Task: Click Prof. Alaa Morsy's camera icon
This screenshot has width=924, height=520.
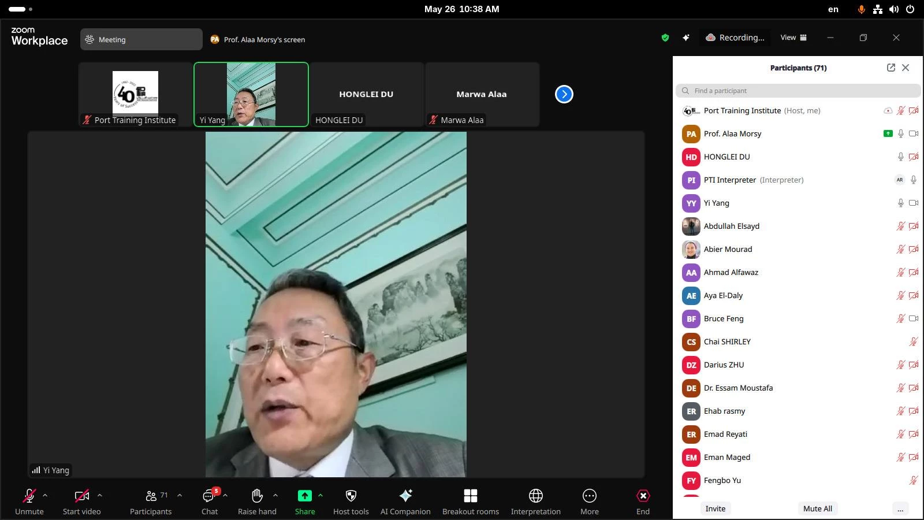Action: (x=914, y=133)
